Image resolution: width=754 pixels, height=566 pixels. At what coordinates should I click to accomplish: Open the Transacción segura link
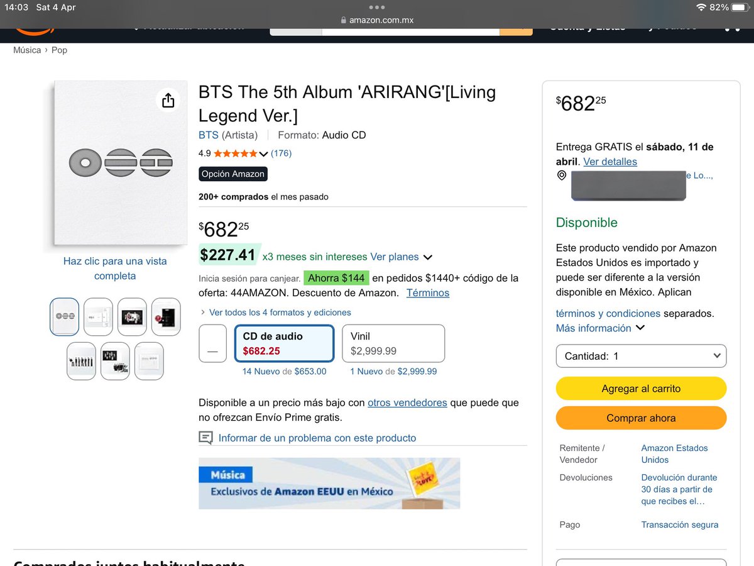pyautogui.click(x=680, y=524)
